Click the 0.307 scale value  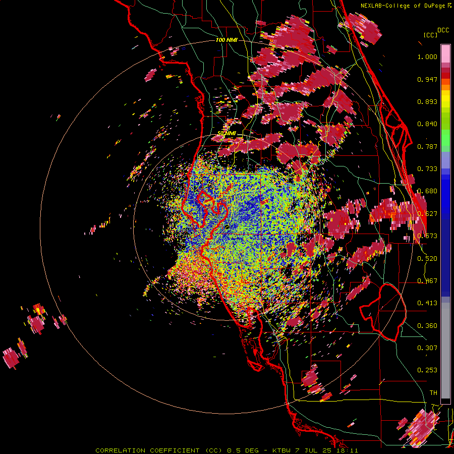tap(427, 348)
